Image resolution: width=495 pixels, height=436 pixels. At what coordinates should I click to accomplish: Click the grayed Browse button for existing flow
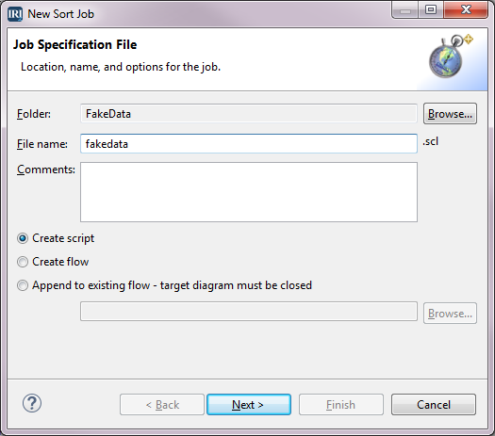(x=450, y=314)
